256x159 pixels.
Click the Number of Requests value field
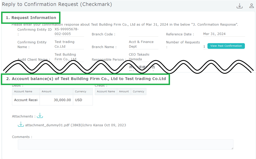pyautogui.click(x=204, y=47)
